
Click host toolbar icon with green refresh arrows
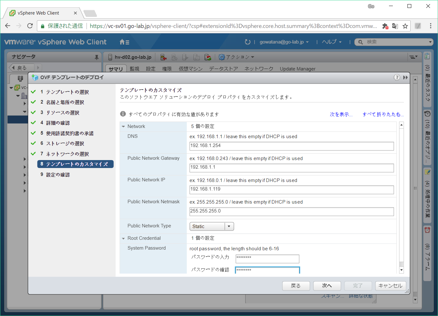208,57
